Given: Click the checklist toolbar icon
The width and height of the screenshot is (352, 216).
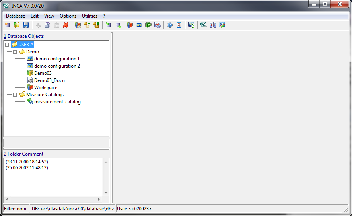Looking at the screenshot, I should point(179,25).
